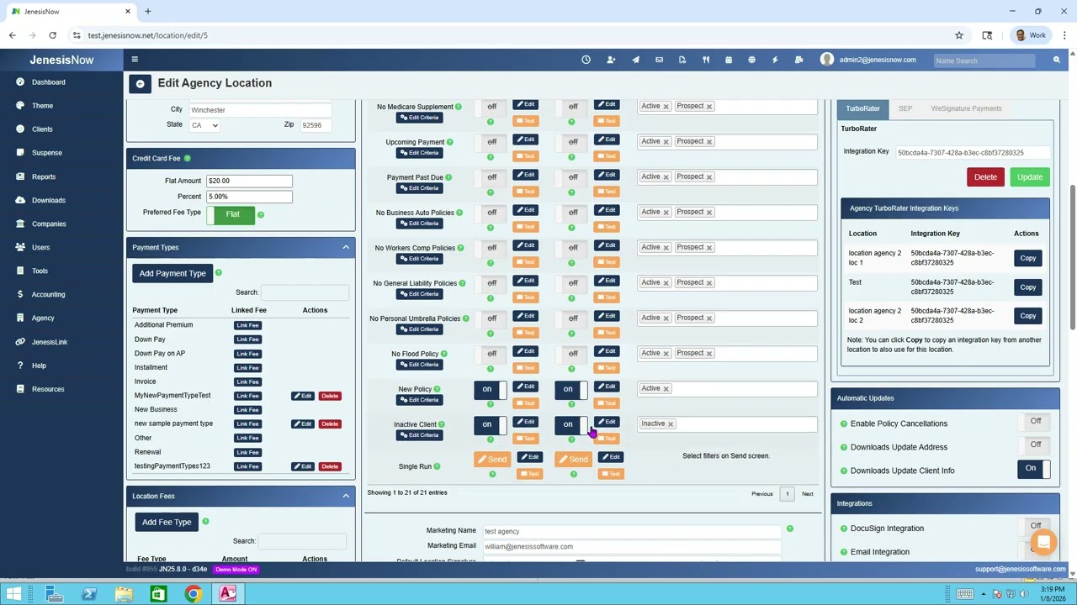Click into the Flat Amount field
Viewport: 1077px width, 605px height.
click(x=249, y=181)
